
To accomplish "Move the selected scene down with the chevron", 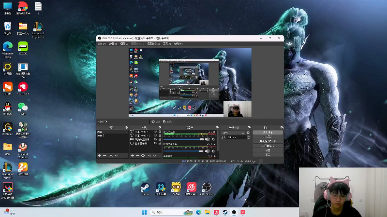I will pos(117,156).
